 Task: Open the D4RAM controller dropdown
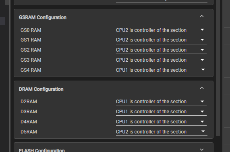point(161,122)
